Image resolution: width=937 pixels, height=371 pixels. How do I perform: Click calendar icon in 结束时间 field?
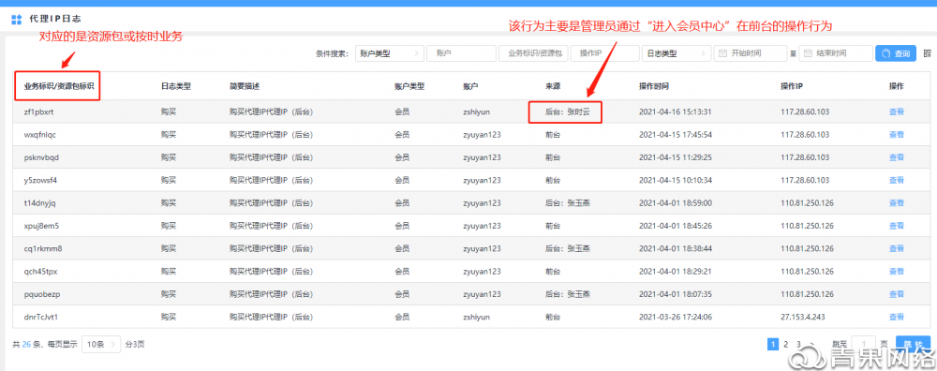[808, 53]
